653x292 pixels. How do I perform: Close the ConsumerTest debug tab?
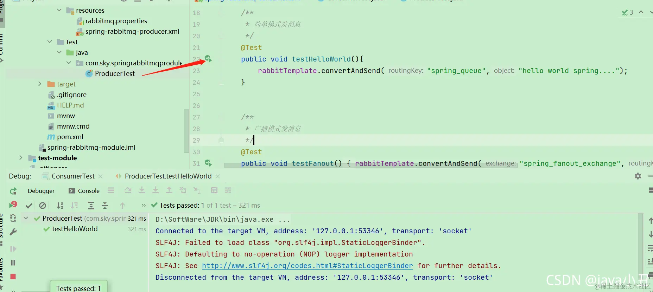click(x=100, y=176)
